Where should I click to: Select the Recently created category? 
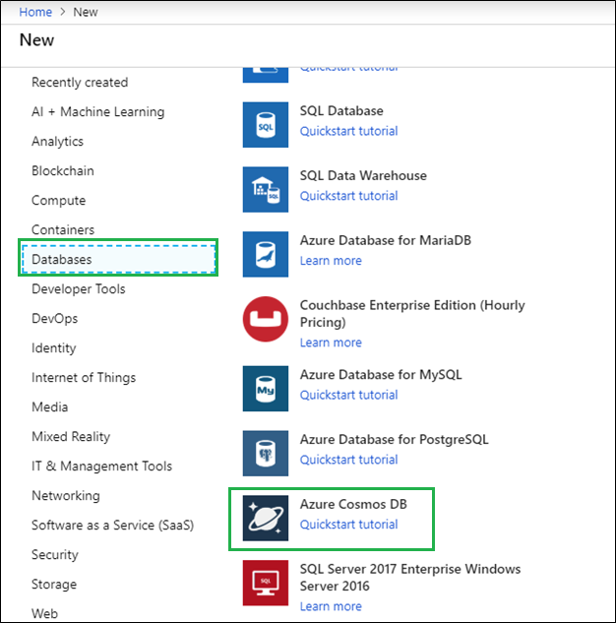[80, 83]
